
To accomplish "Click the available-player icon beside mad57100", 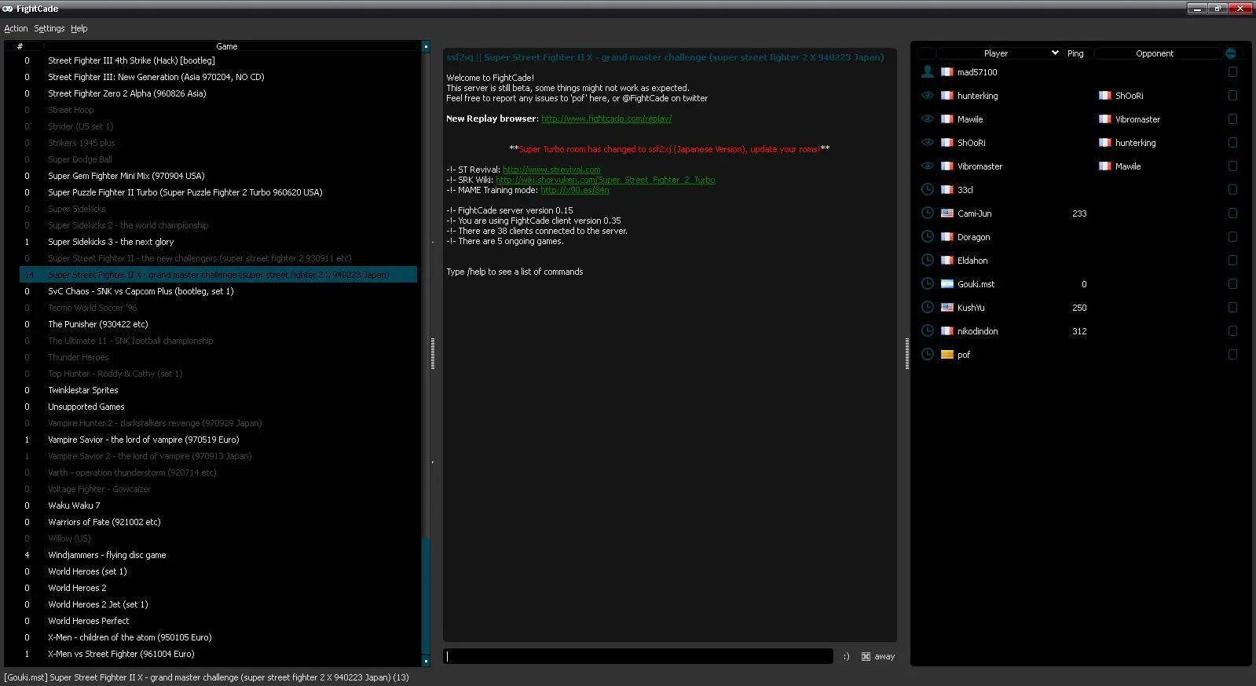I will [x=927, y=71].
